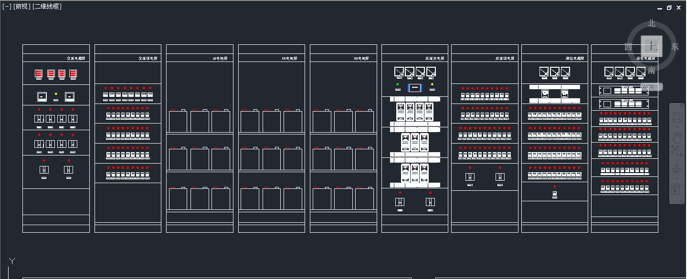Rotate view to north 北 on ViewCube compass
The width and height of the screenshot is (687, 279).
[652, 23]
